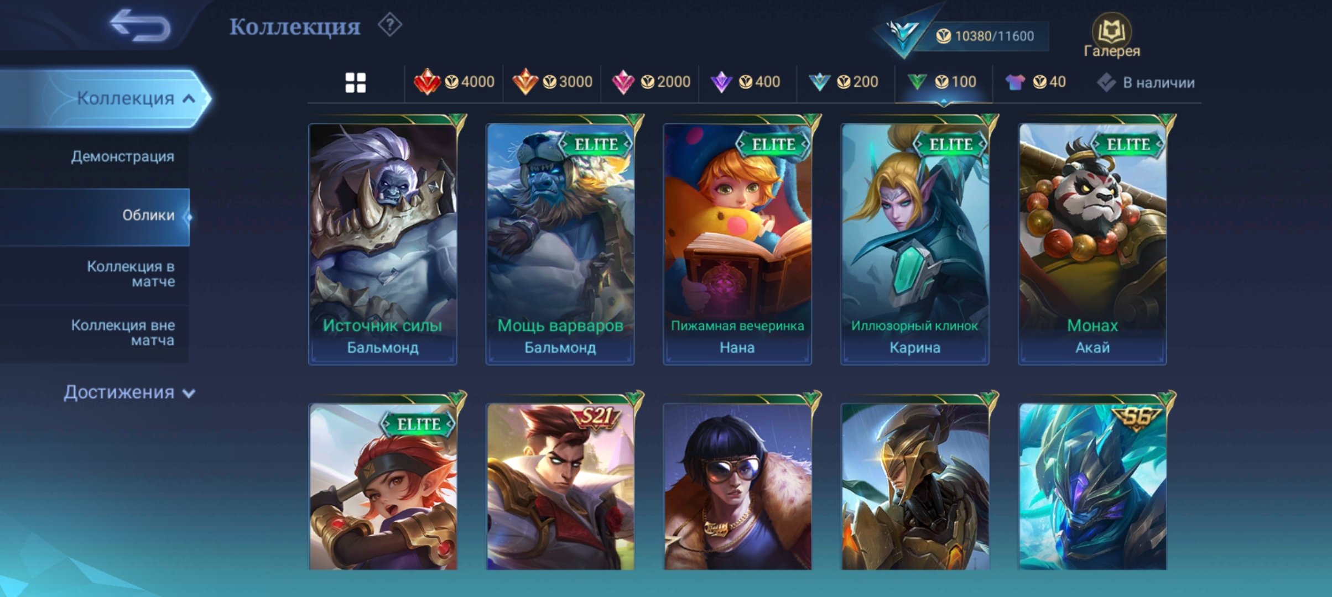Select the green gem 100 tab

tap(943, 82)
